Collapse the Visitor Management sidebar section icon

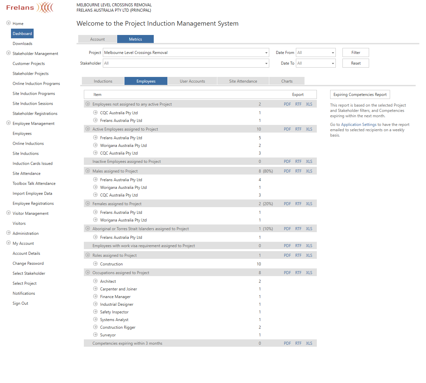pos(9,213)
